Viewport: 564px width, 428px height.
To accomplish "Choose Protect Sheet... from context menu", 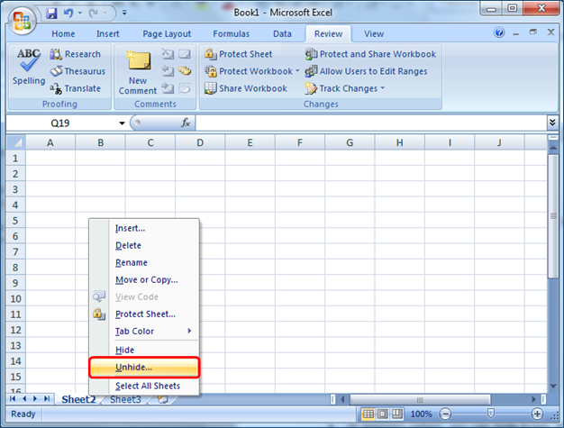I will [144, 314].
